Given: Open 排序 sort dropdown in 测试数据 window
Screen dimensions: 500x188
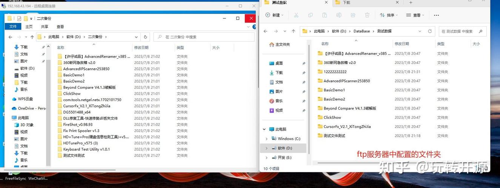Looking at the screenshot, I should (x=389, y=15).
